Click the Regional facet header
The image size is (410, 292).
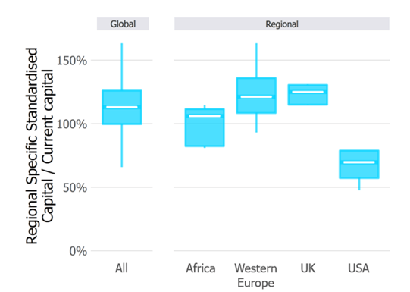click(282, 24)
